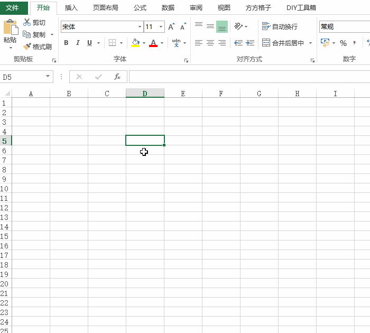Click the Name Box showing D5
Screen dimensions: 370x333
pyautogui.click(x=23, y=77)
